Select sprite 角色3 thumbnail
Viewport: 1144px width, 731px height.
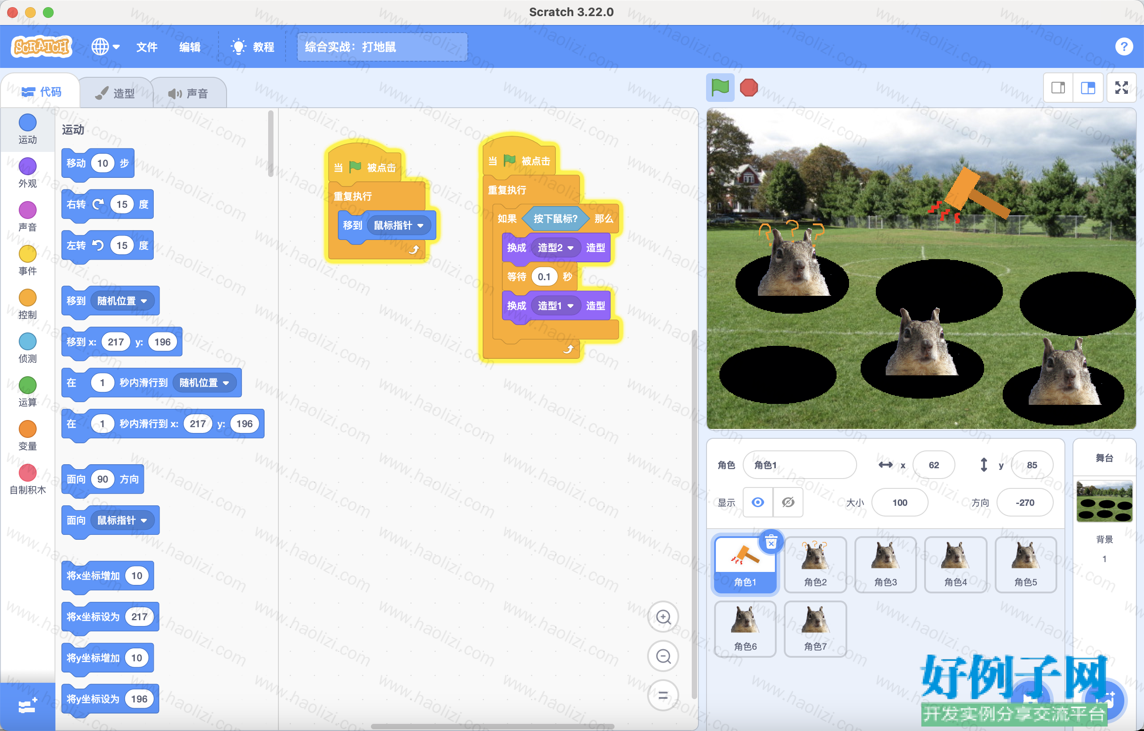tap(885, 564)
